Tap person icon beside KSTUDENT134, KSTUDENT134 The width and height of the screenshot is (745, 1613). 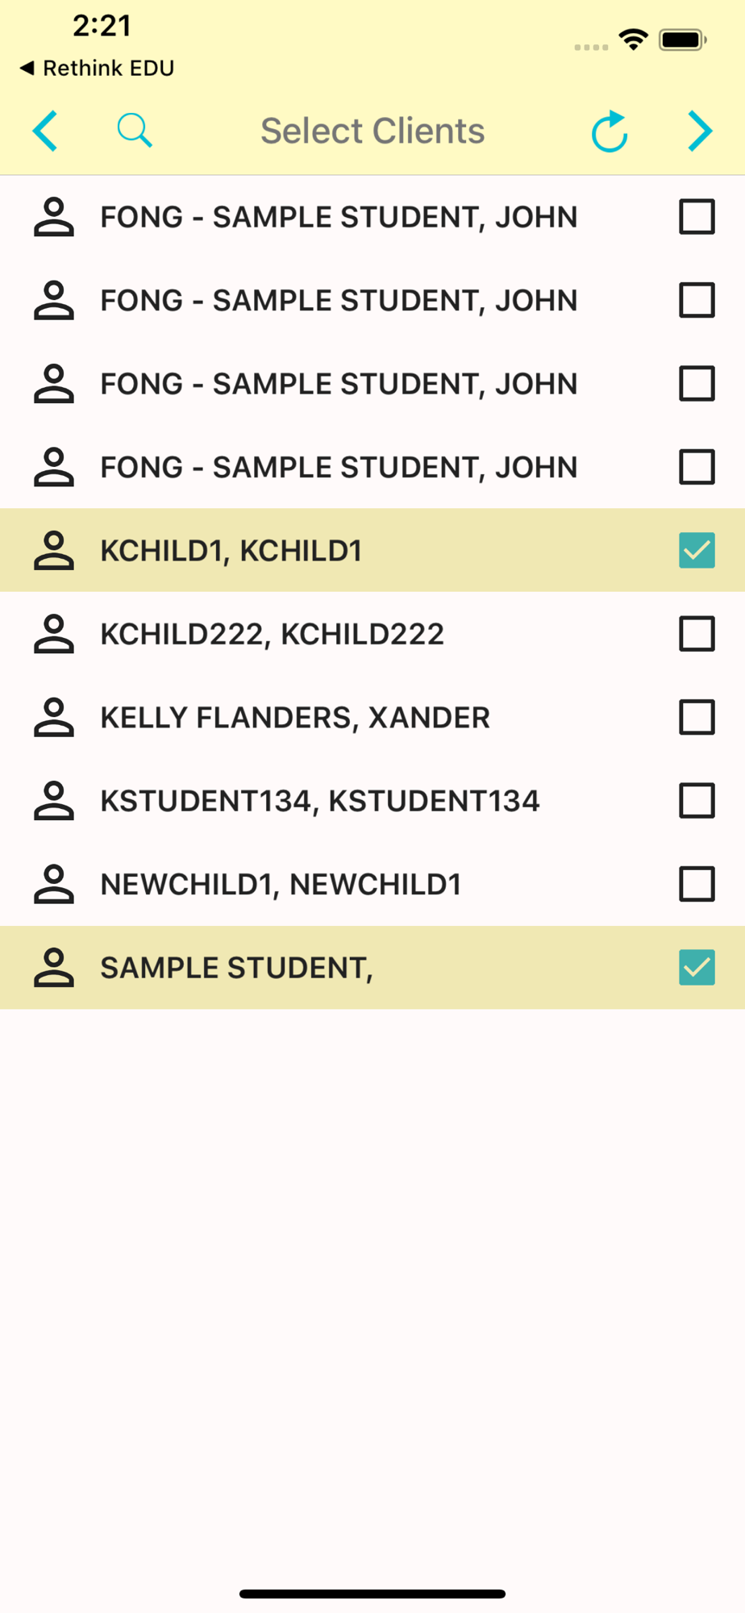click(54, 801)
